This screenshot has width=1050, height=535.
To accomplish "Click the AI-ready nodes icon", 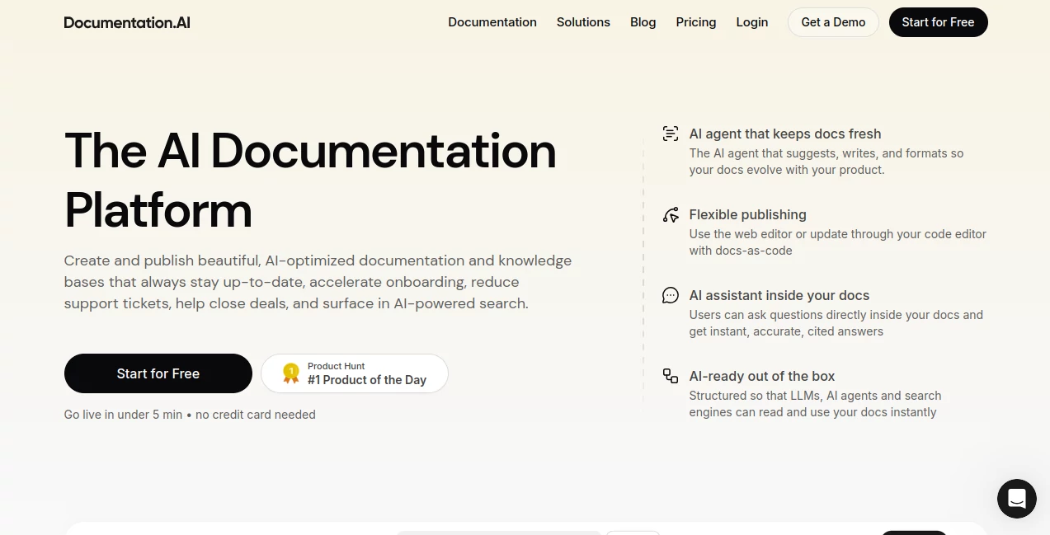I will [671, 376].
